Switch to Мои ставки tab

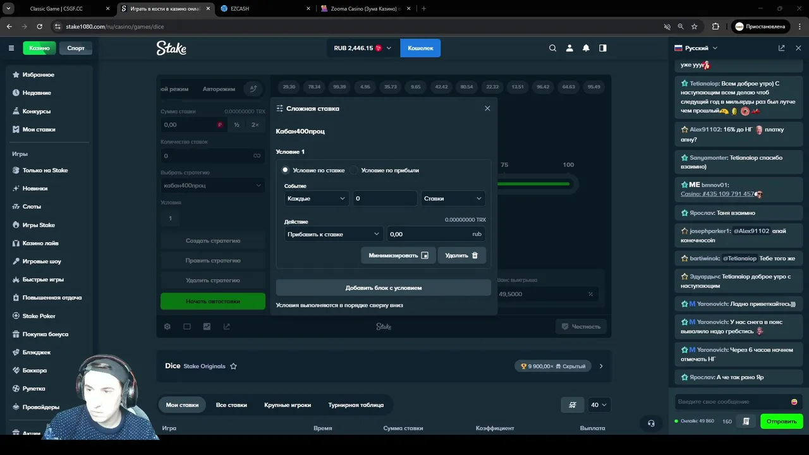[182, 405]
